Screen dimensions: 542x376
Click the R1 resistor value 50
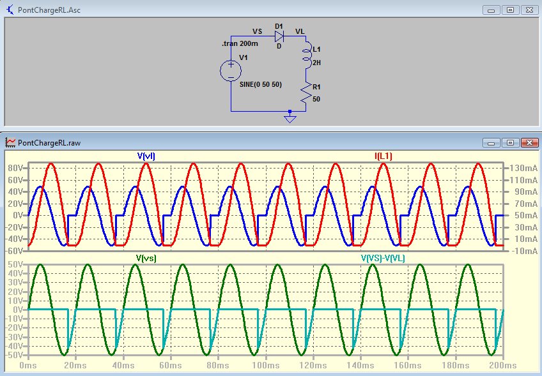coord(316,99)
